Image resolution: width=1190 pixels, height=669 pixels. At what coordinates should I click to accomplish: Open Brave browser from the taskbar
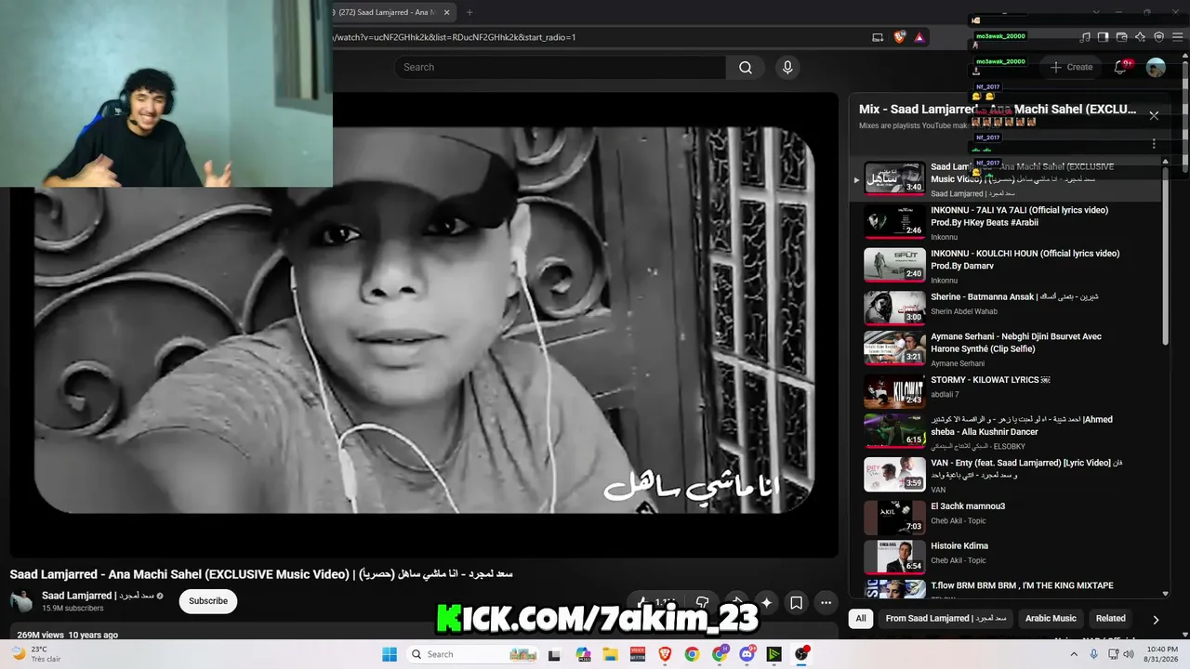click(665, 654)
